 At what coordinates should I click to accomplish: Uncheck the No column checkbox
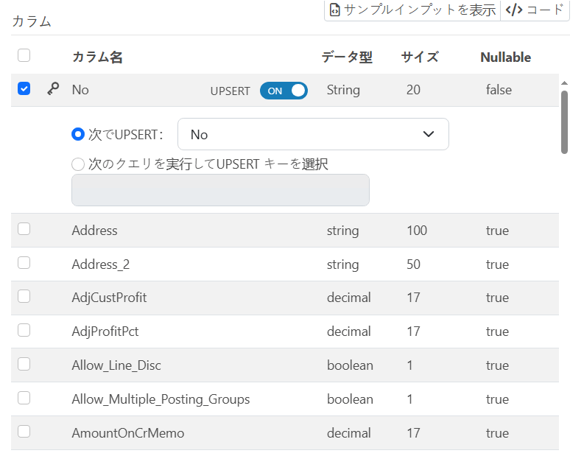tap(24, 89)
